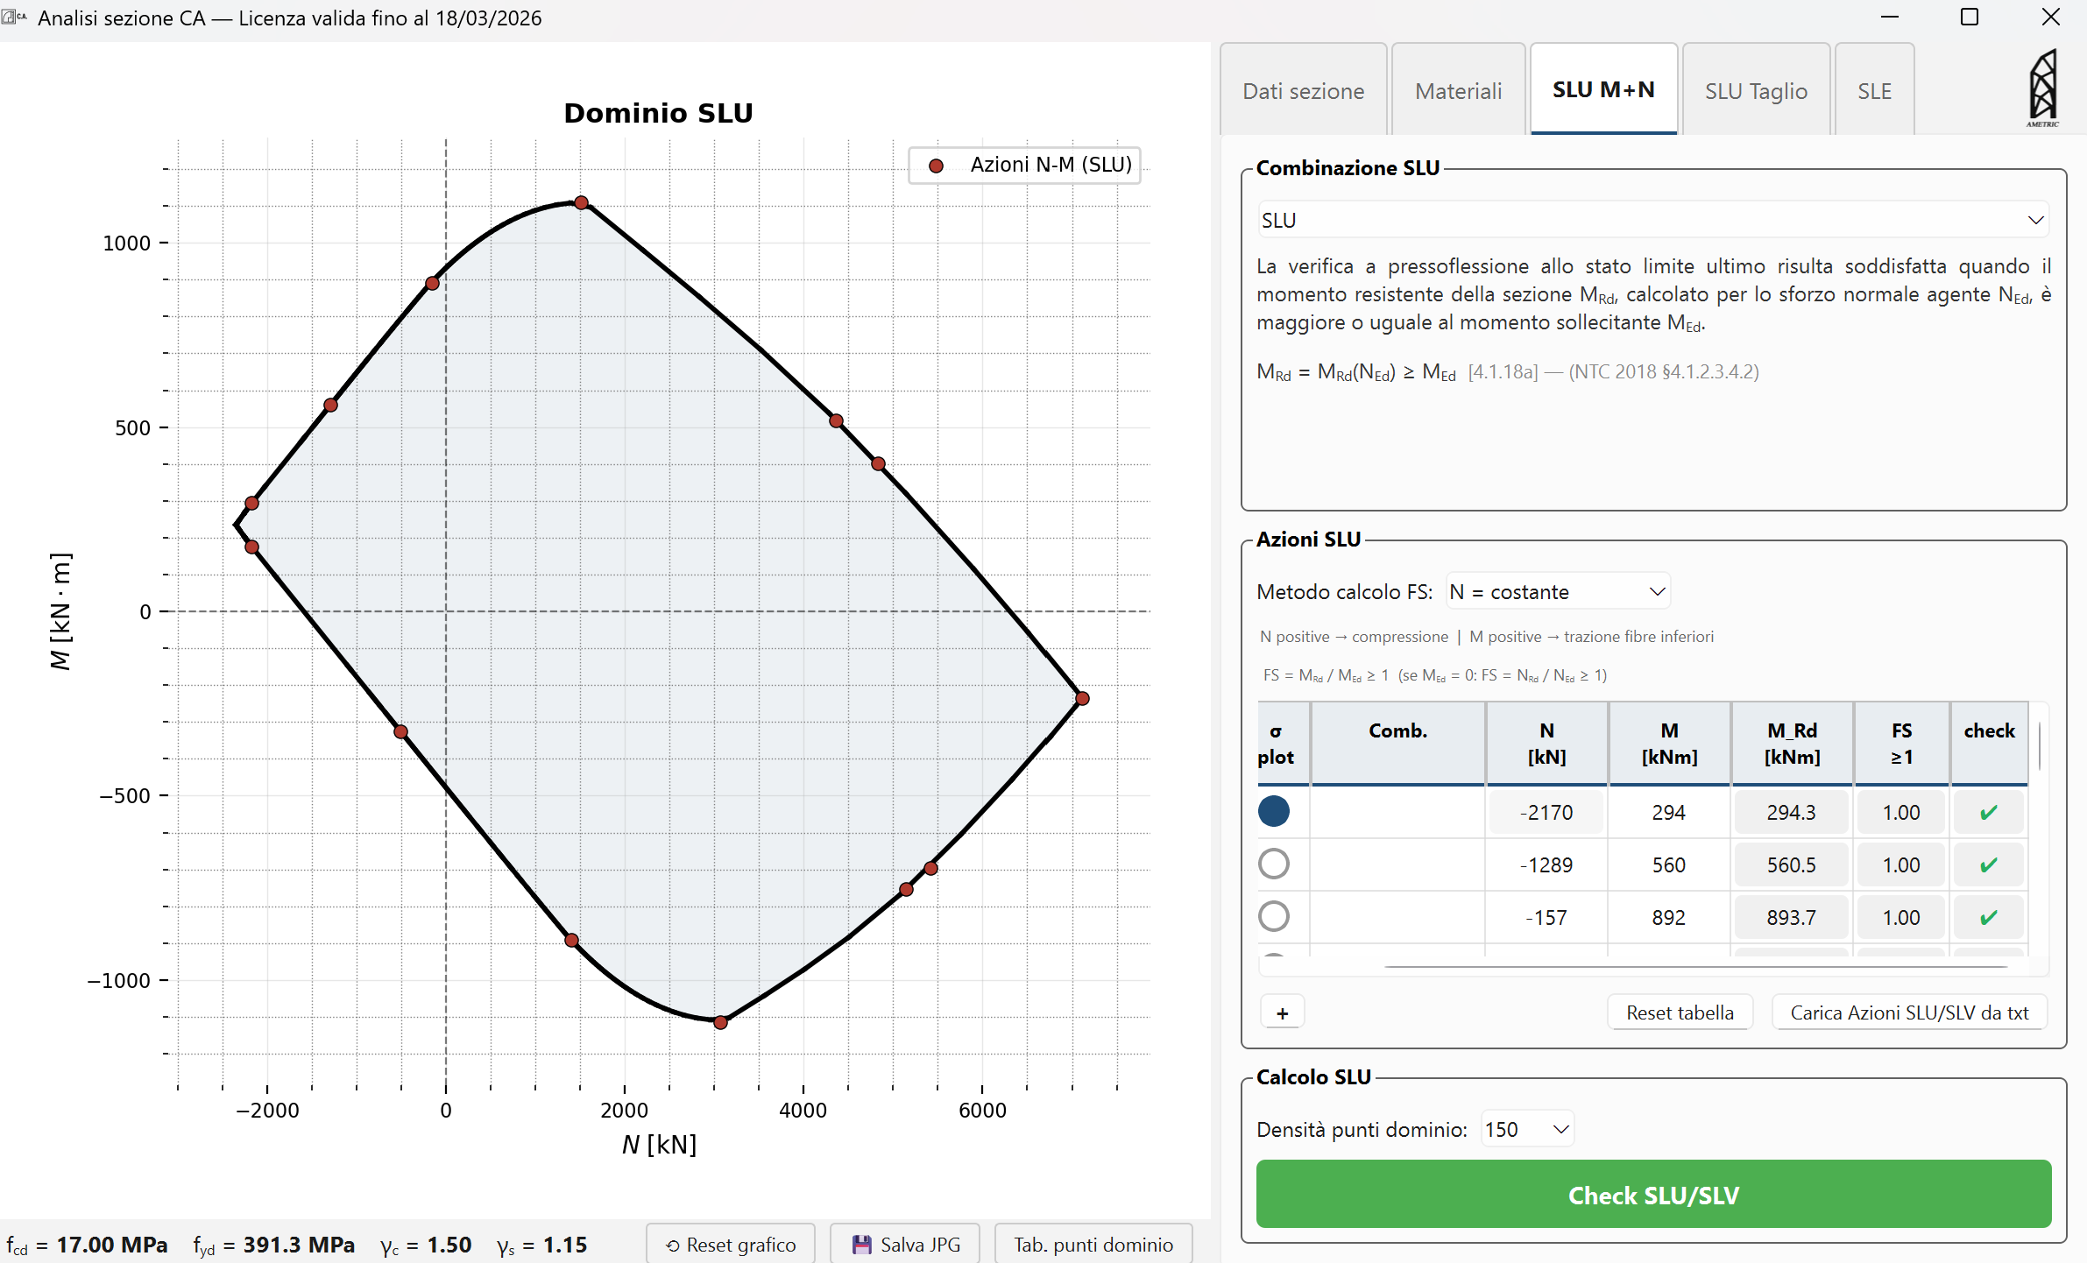The width and height of the screenshot is (2087, 1263).
Task: Click the Salva JPG floppy disk button
Action: (x=904, y=1244)
